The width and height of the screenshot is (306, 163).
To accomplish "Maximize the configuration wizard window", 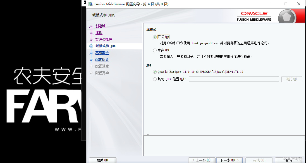I will (286, 4).
